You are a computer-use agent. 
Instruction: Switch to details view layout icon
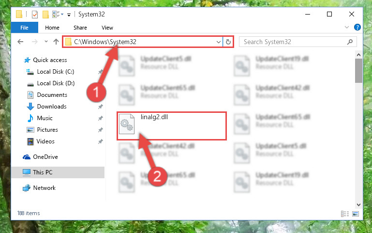[x=345, y=214]
